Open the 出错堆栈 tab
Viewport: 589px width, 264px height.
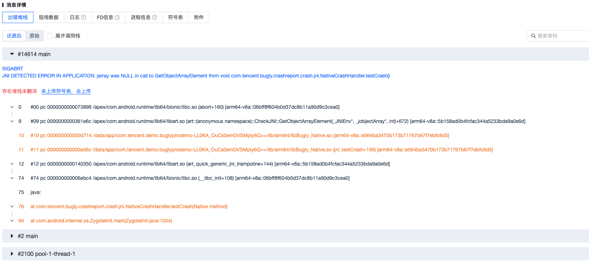point(18,17)
